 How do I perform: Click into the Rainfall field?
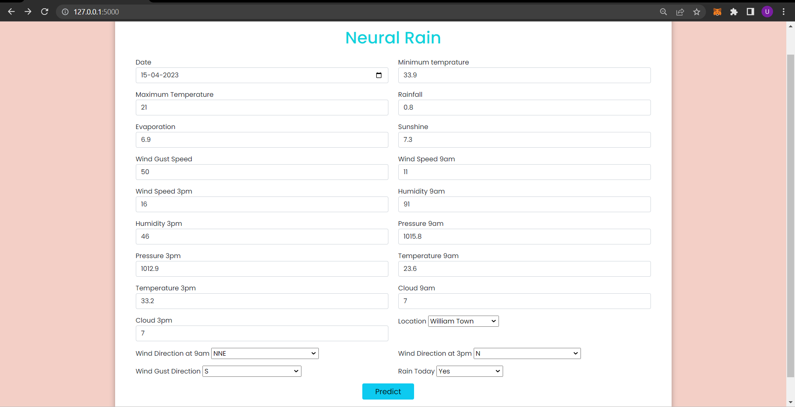pos(524,108)
